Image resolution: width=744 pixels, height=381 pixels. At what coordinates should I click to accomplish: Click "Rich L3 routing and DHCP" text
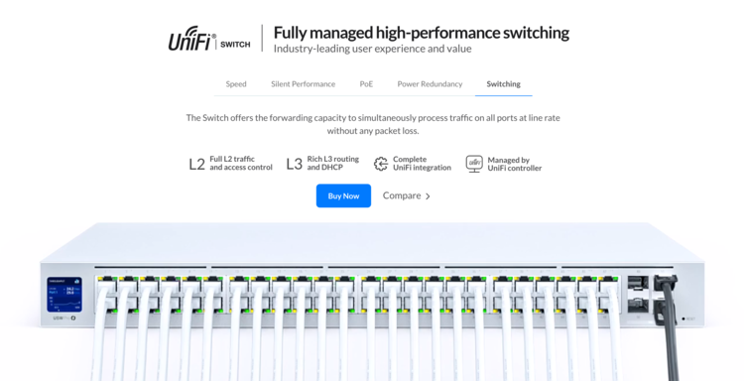[333, 164]
